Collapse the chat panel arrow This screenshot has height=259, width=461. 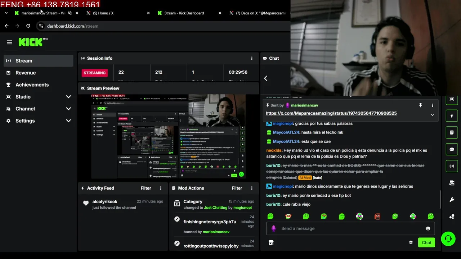click(x=265, y=78)
